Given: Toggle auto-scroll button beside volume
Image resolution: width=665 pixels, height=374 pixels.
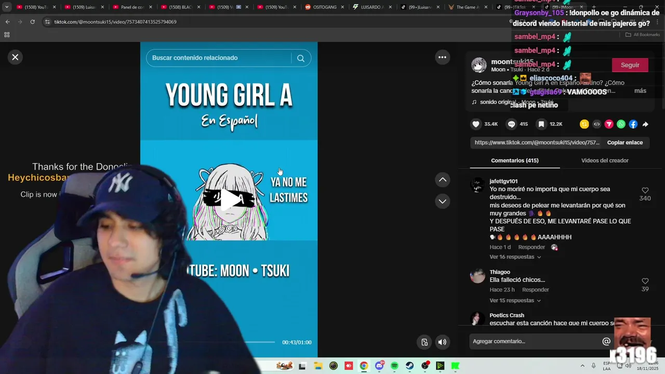Looking at the screenshot, I should (x=424, y=342).
